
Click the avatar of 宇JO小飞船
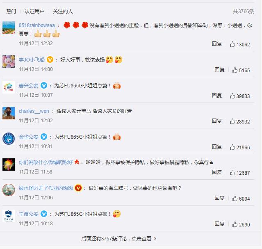tap(9, 62)
